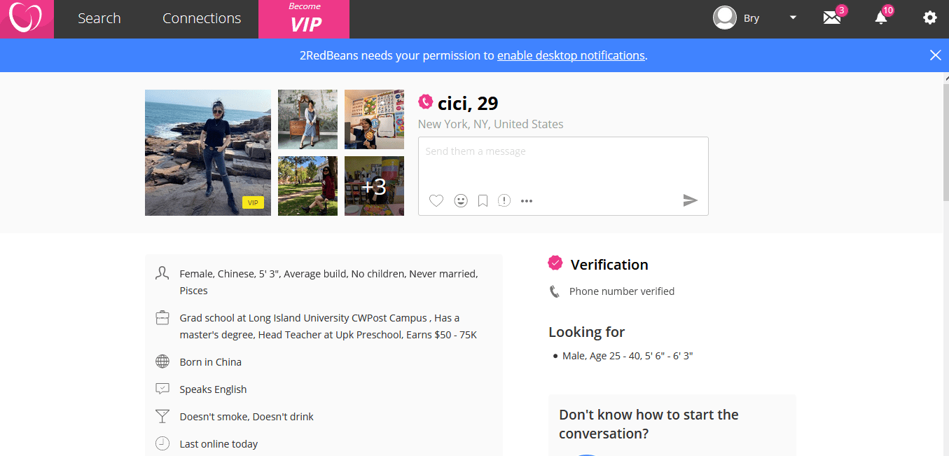Click the 2RedBeans heart logo
This screenshot has height=456, width=949.
[27, 19]
